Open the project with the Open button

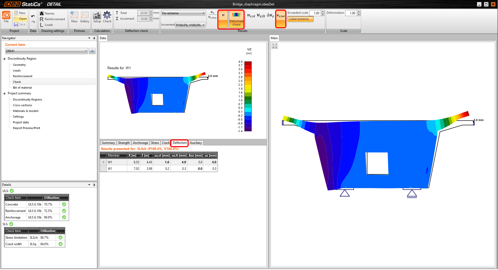[20, 19]
